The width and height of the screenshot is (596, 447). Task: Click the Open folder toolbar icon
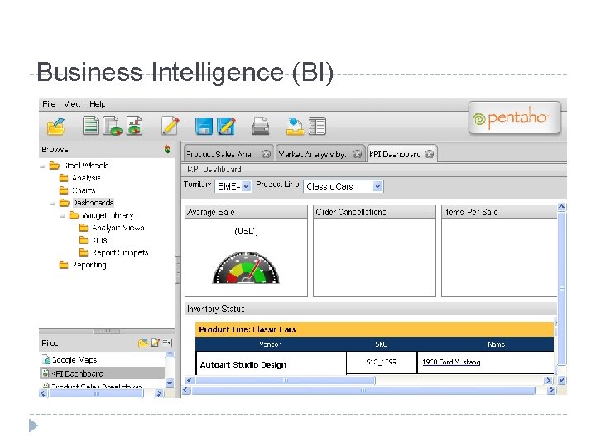point(56,126)
